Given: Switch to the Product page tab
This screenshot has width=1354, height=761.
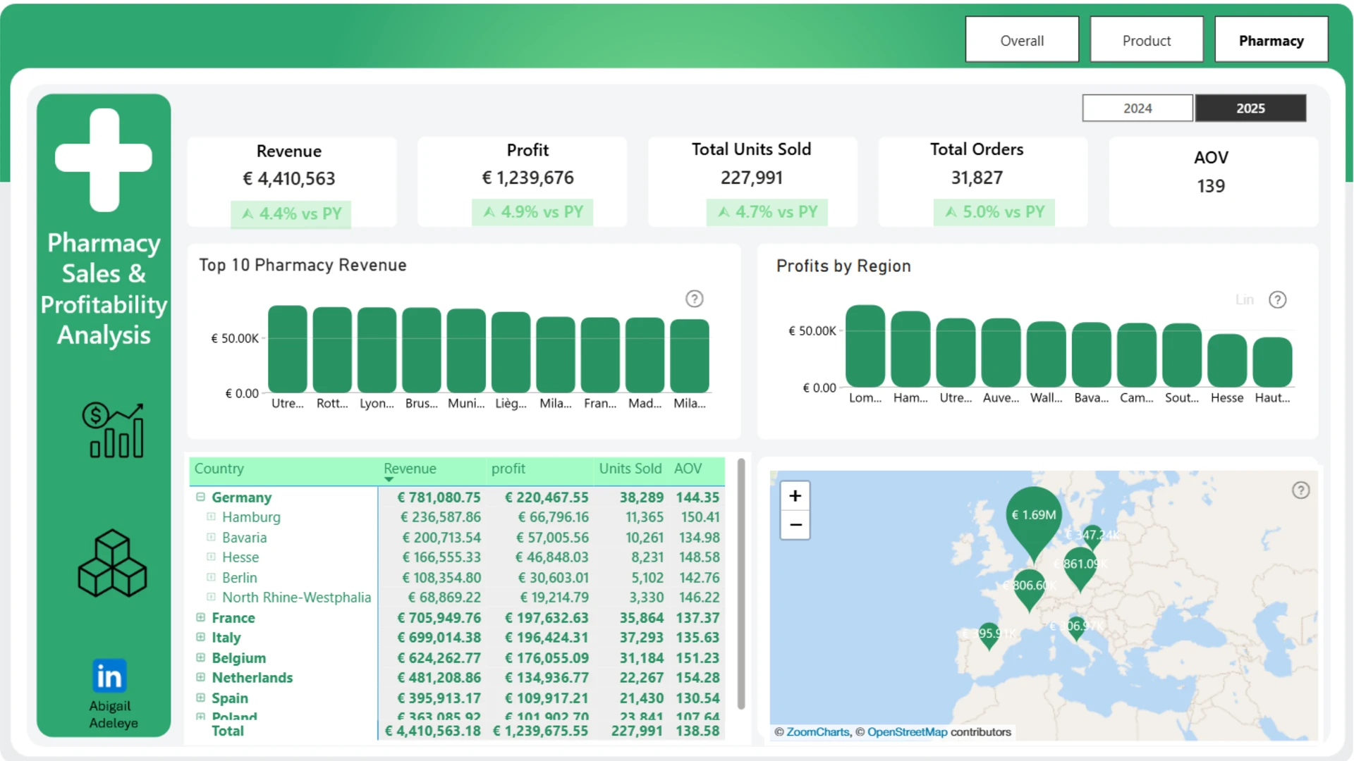Looking at the screenshot, I should tap(1147, 40).
